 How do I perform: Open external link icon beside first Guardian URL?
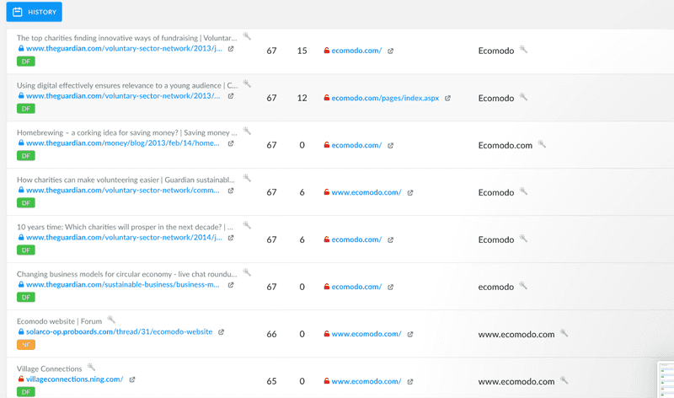[231, 49]
